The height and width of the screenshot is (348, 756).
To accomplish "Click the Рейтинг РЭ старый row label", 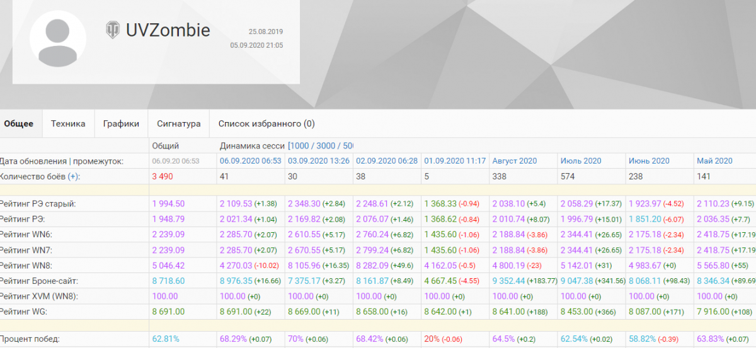I will (x=37, y=204).
